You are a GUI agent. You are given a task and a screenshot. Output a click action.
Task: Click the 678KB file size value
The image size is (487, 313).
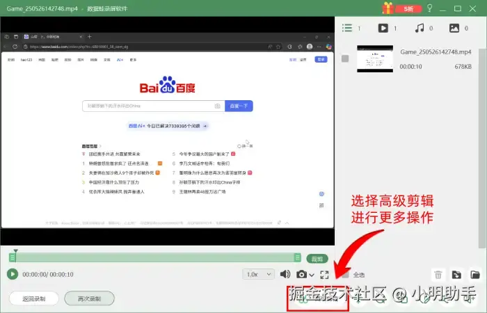(x=463, y=67)
